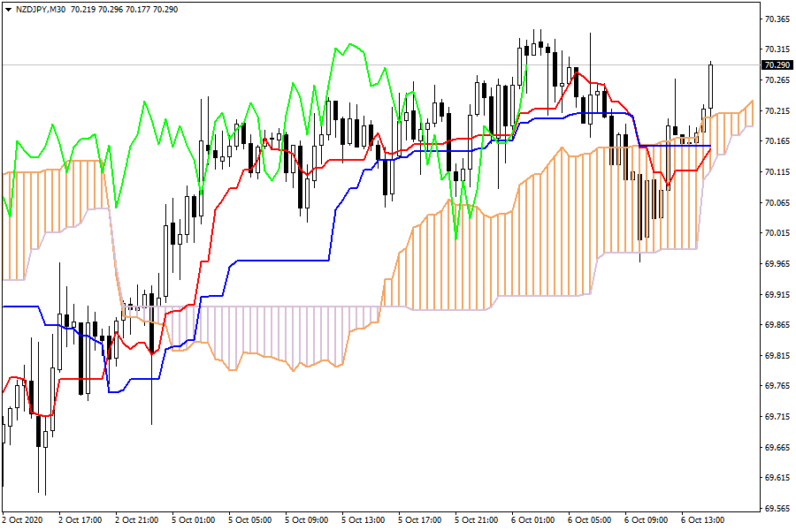The image size is (796, 530).
Task: Click the '2 Oct 17:00' time label
Action: [x=80, y=520]
